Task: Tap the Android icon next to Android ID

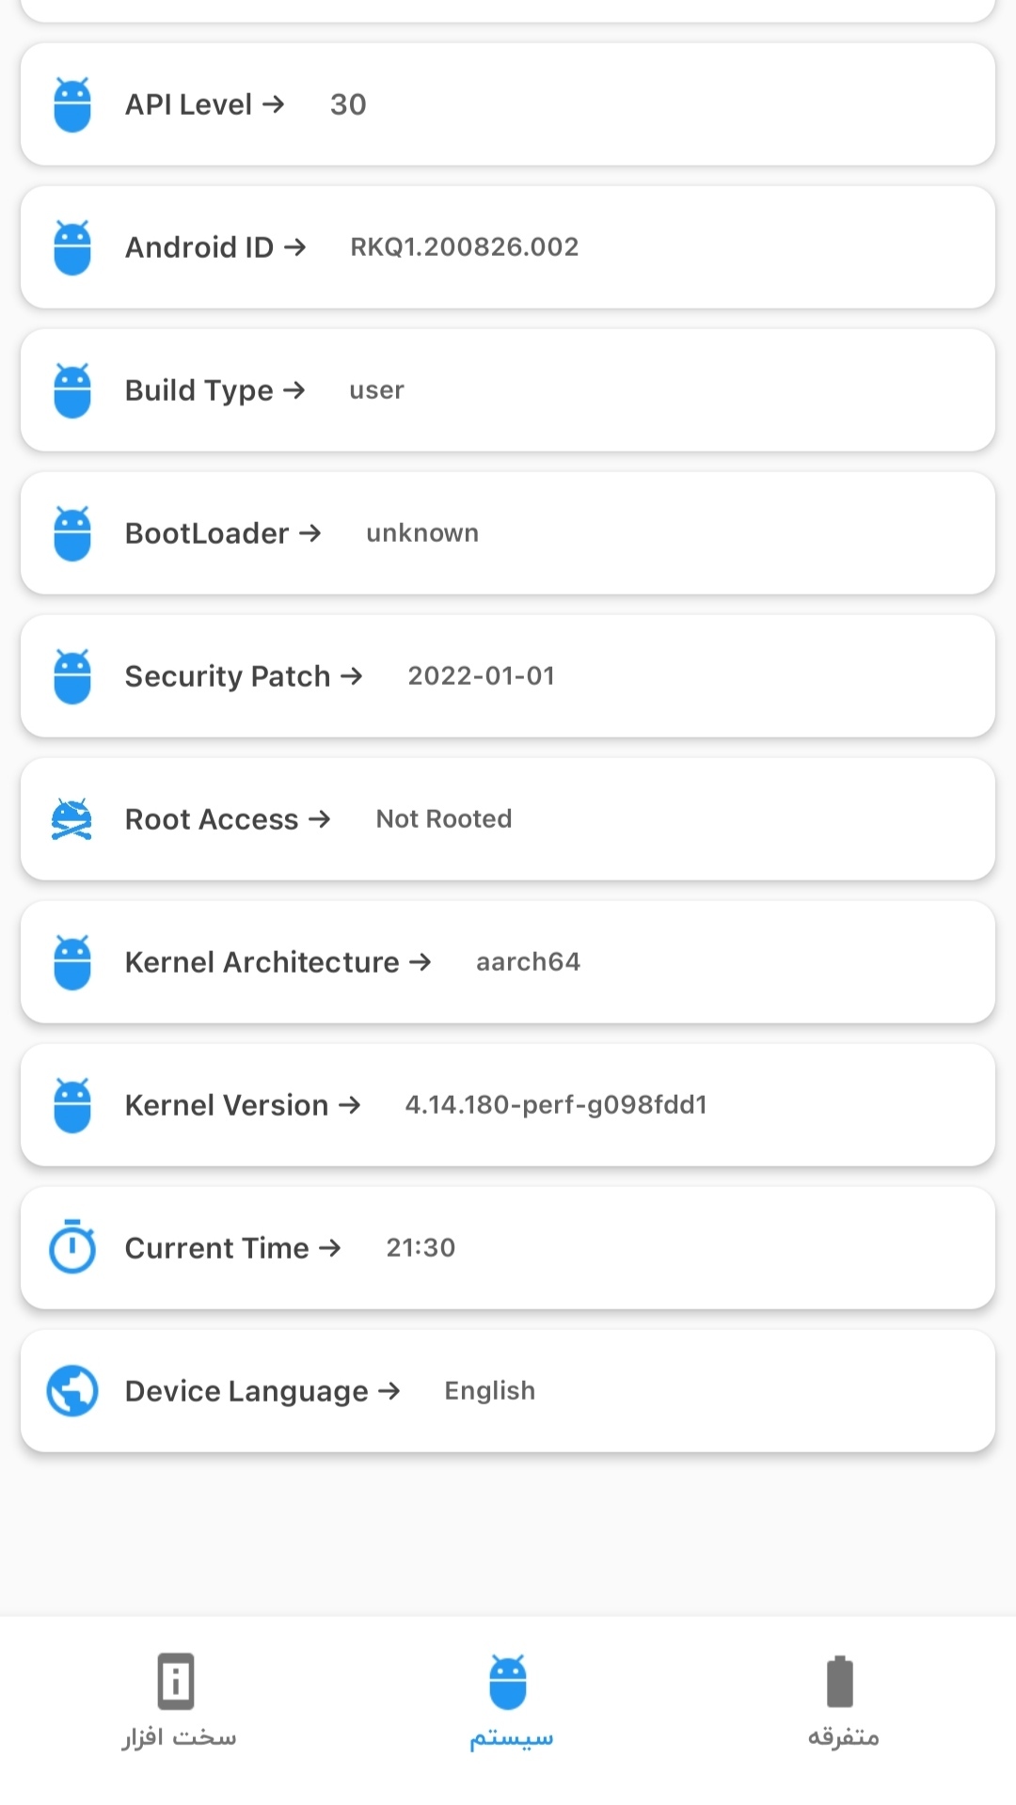Action: tap(72, 247)
